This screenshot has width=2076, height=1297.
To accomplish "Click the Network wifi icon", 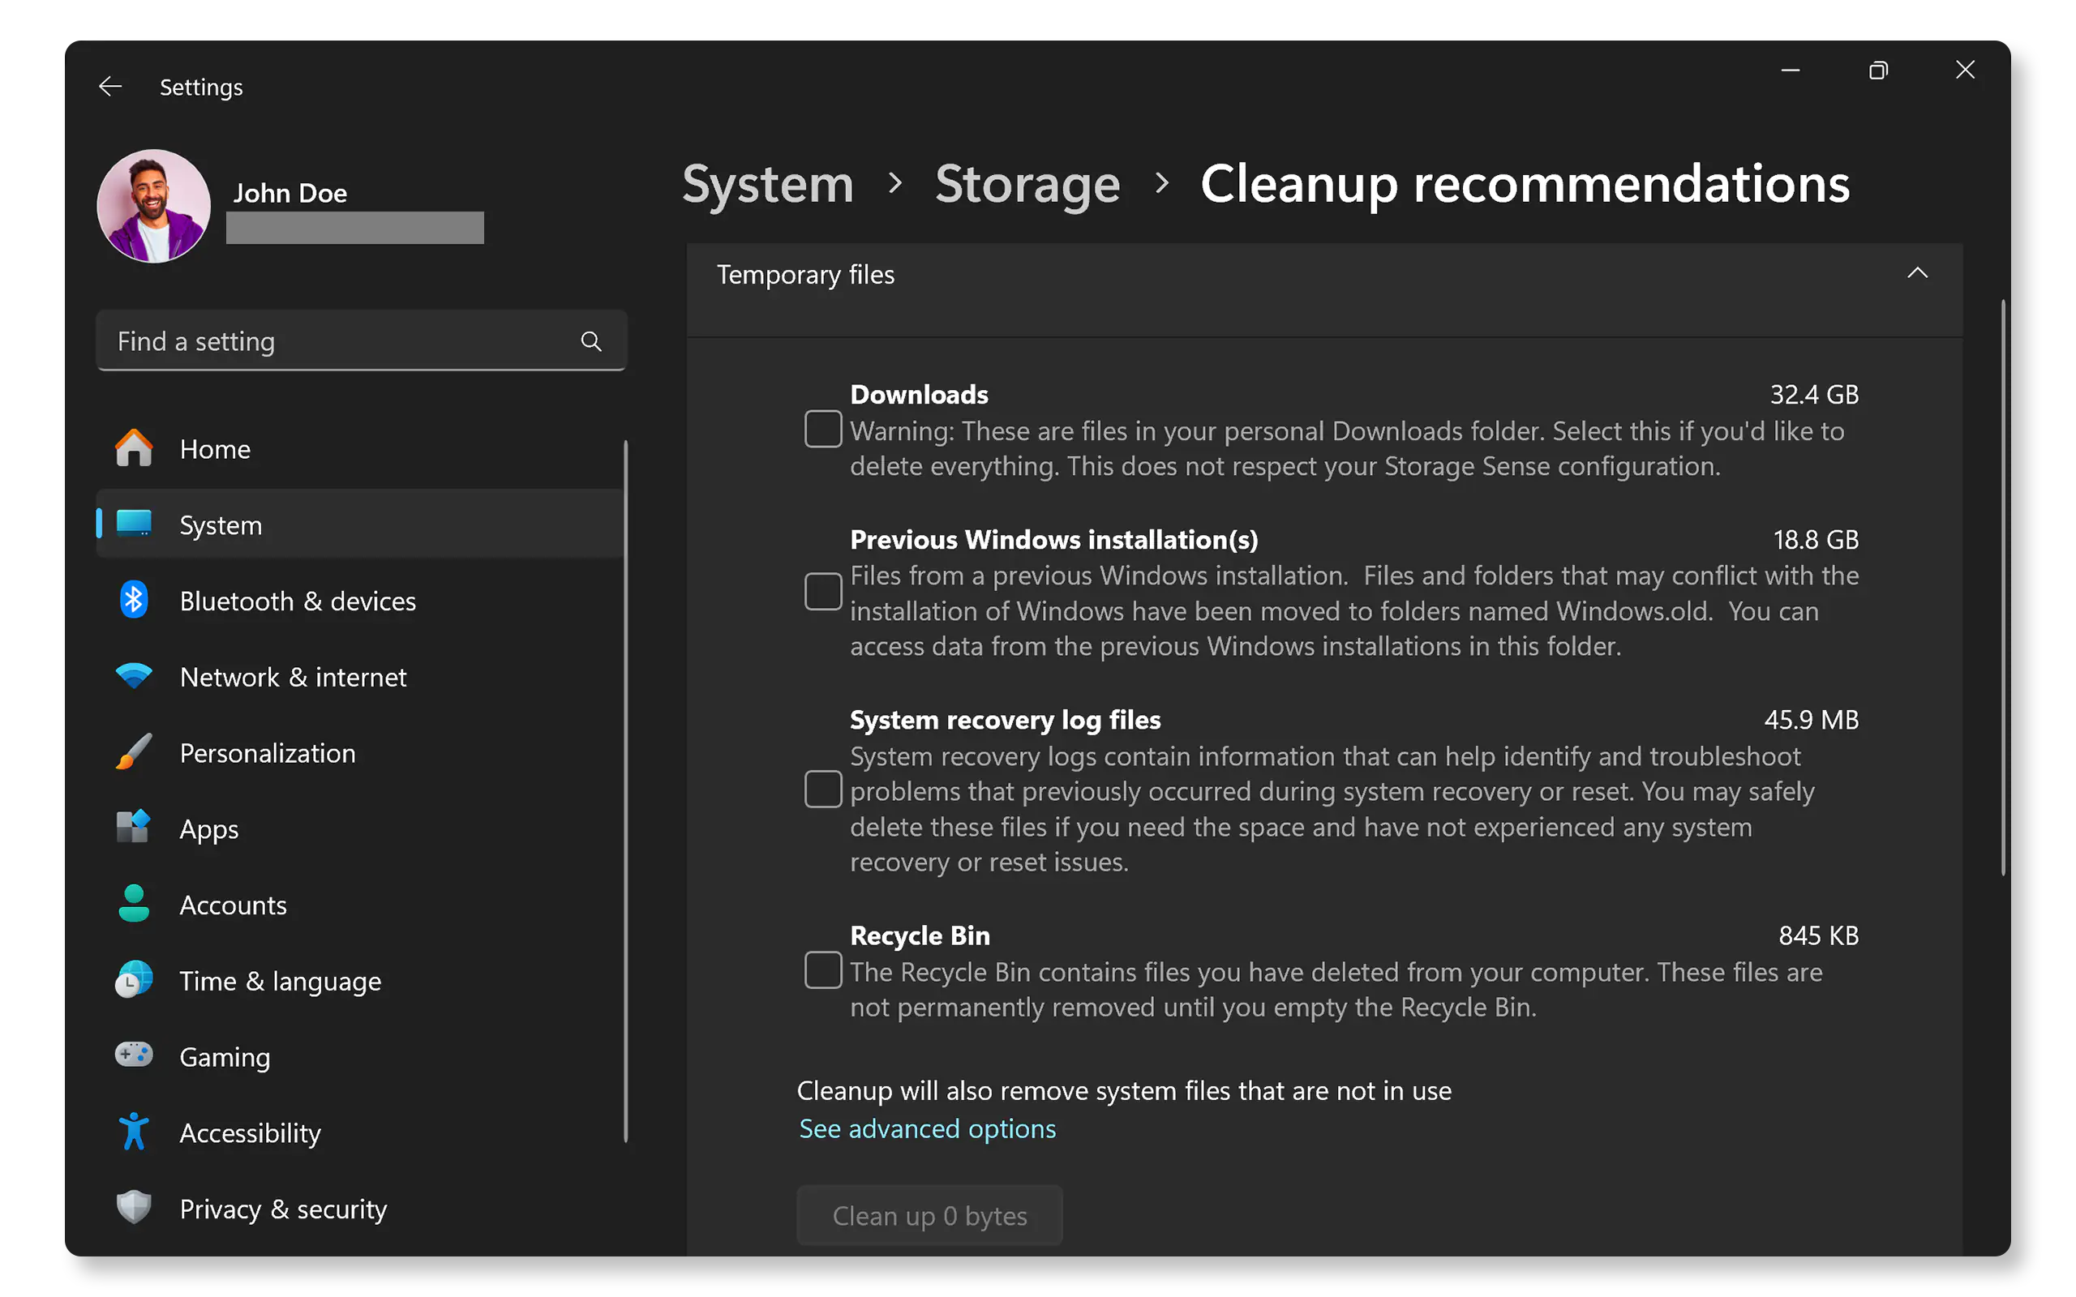I will tap(134, 676).
